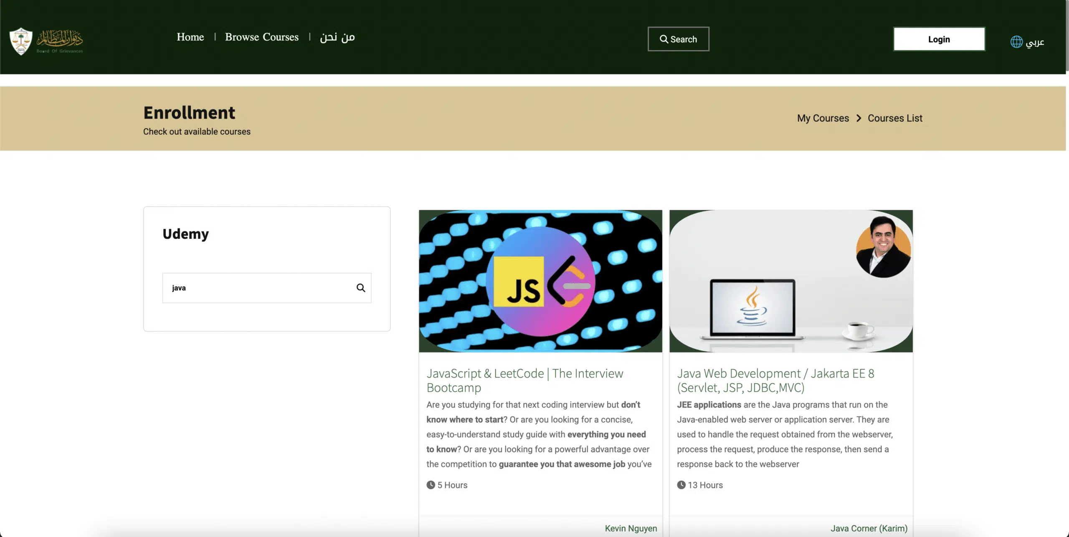Open Browse Courses in the navigation
This screenshot has width=1069, height=537.
point(262,37)
